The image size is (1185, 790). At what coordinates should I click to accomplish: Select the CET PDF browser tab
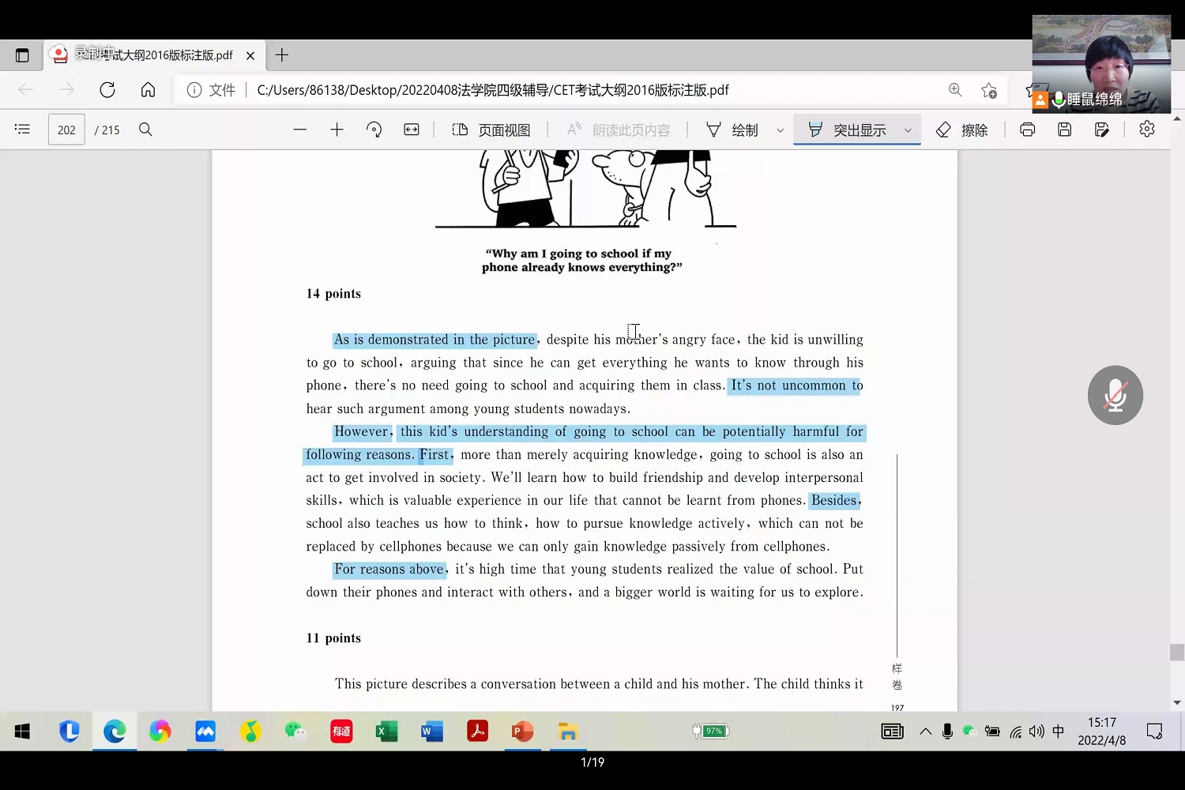click(150, 55)
